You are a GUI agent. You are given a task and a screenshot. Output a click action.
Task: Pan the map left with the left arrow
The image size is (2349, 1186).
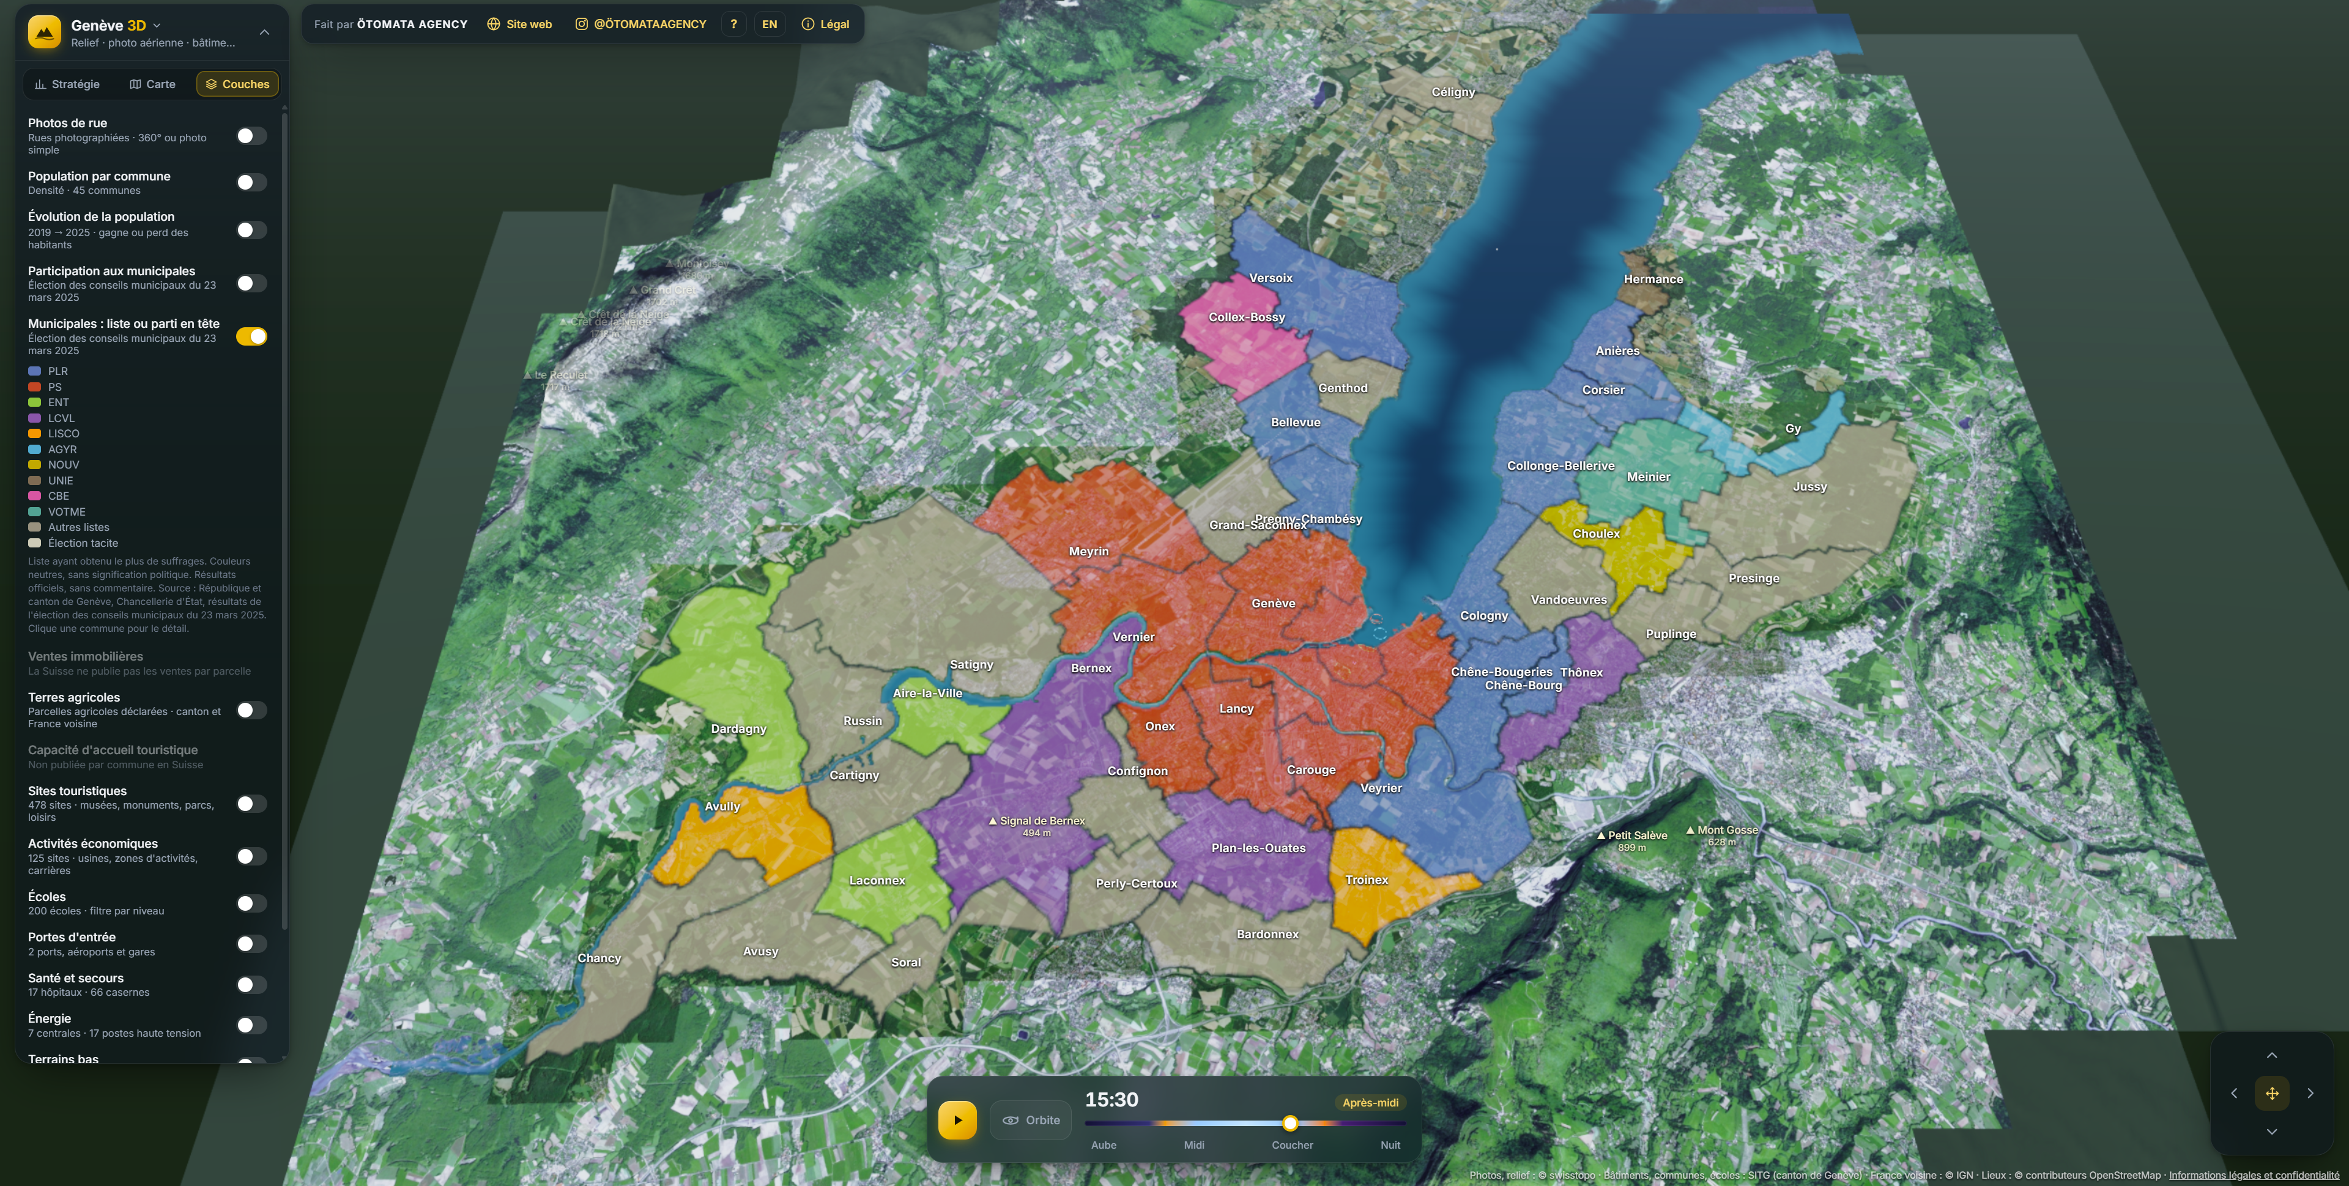tap(2233, 1093)
